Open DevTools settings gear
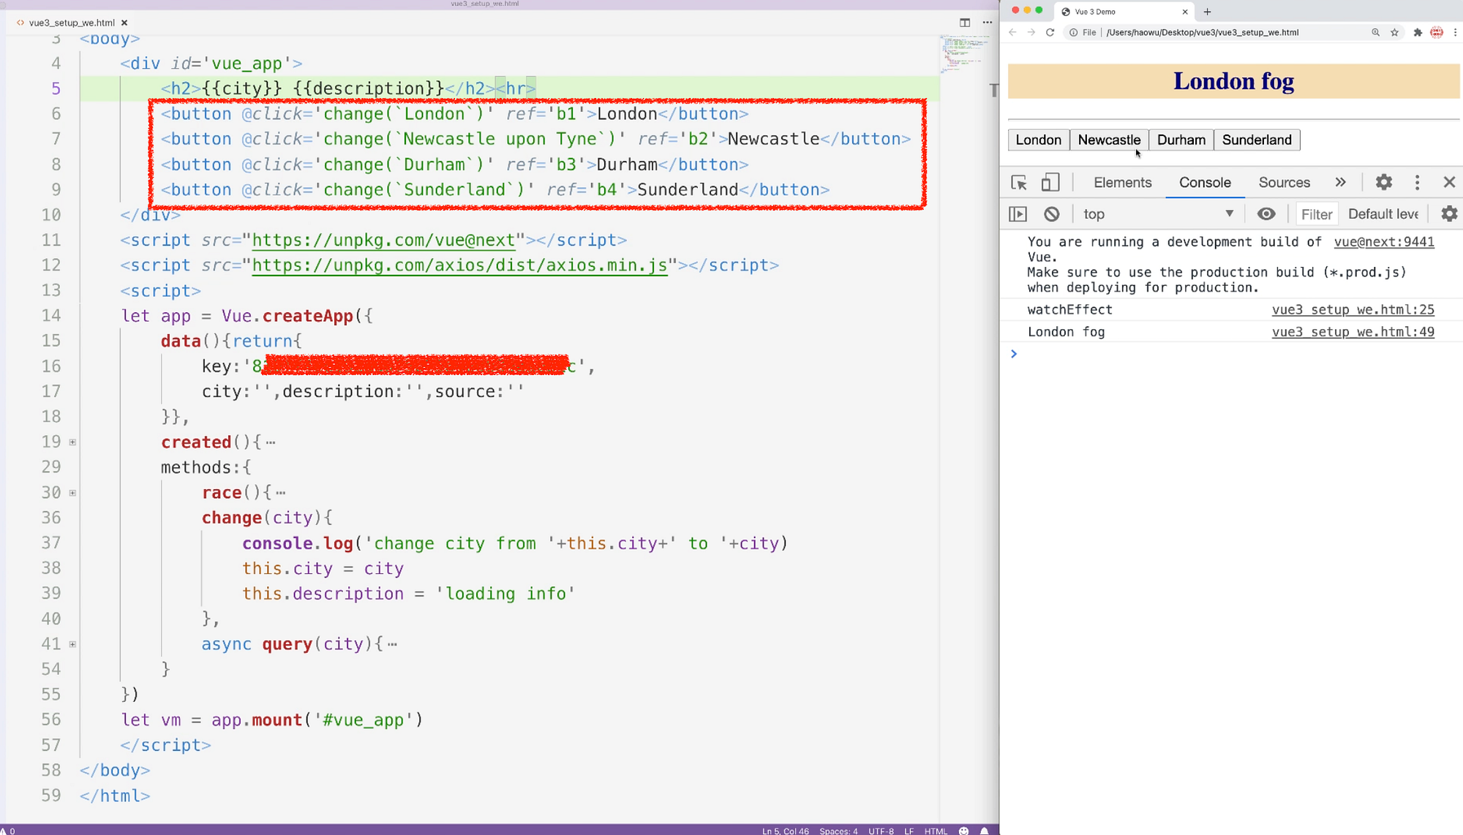The image size is (1463, 835). (1383, 183)
